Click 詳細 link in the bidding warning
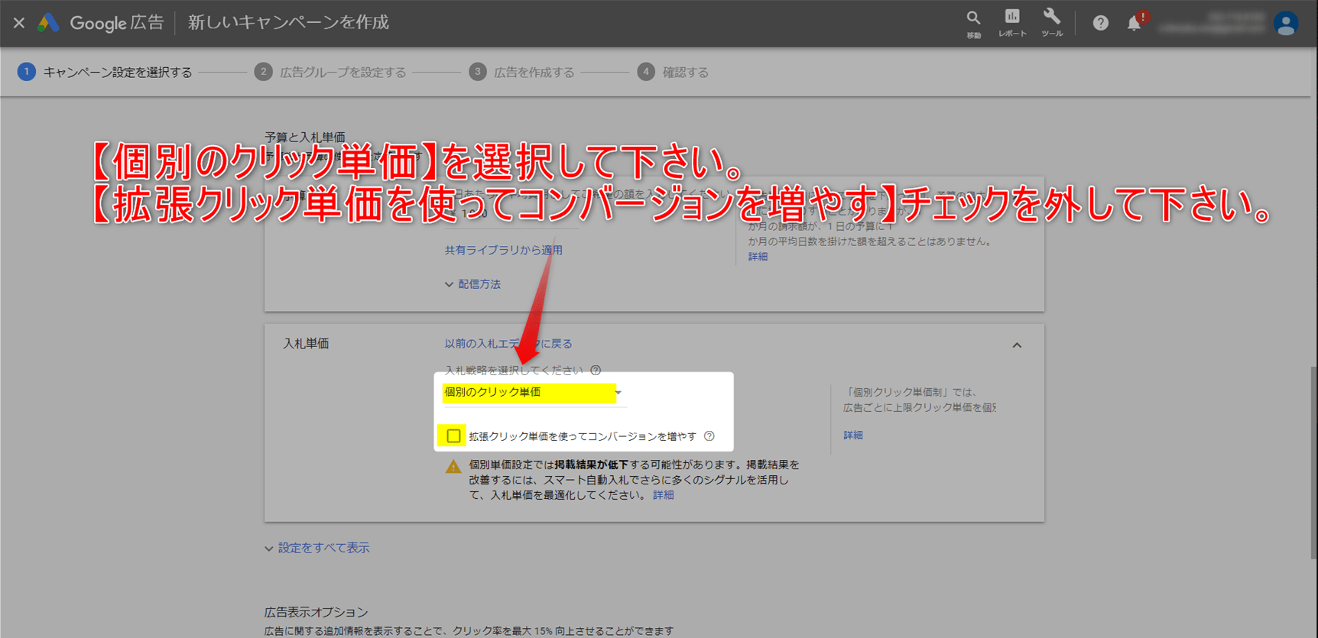Image resolution: width=1318 pixels, height=638 pixels. pos(664,495)
